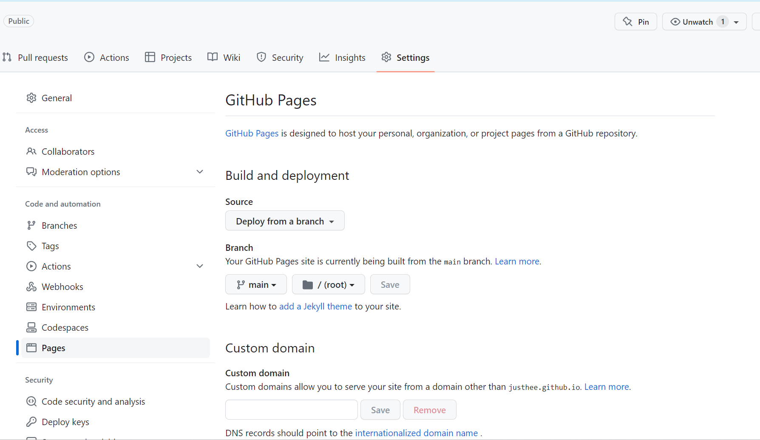Expand the sidebar Actions submenu chevron
760x440 pixels.
click(200, 266)
